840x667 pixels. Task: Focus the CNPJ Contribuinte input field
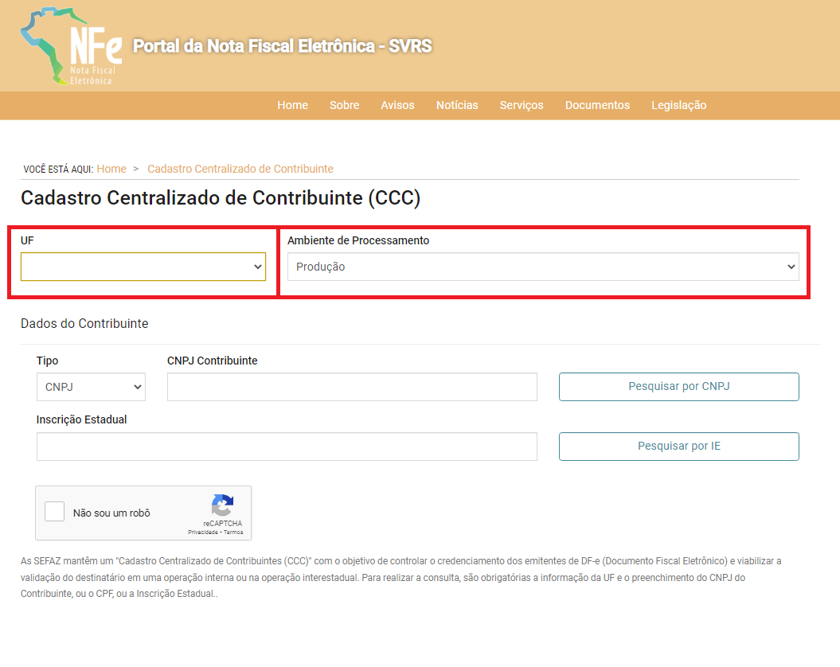coord(352,387)
